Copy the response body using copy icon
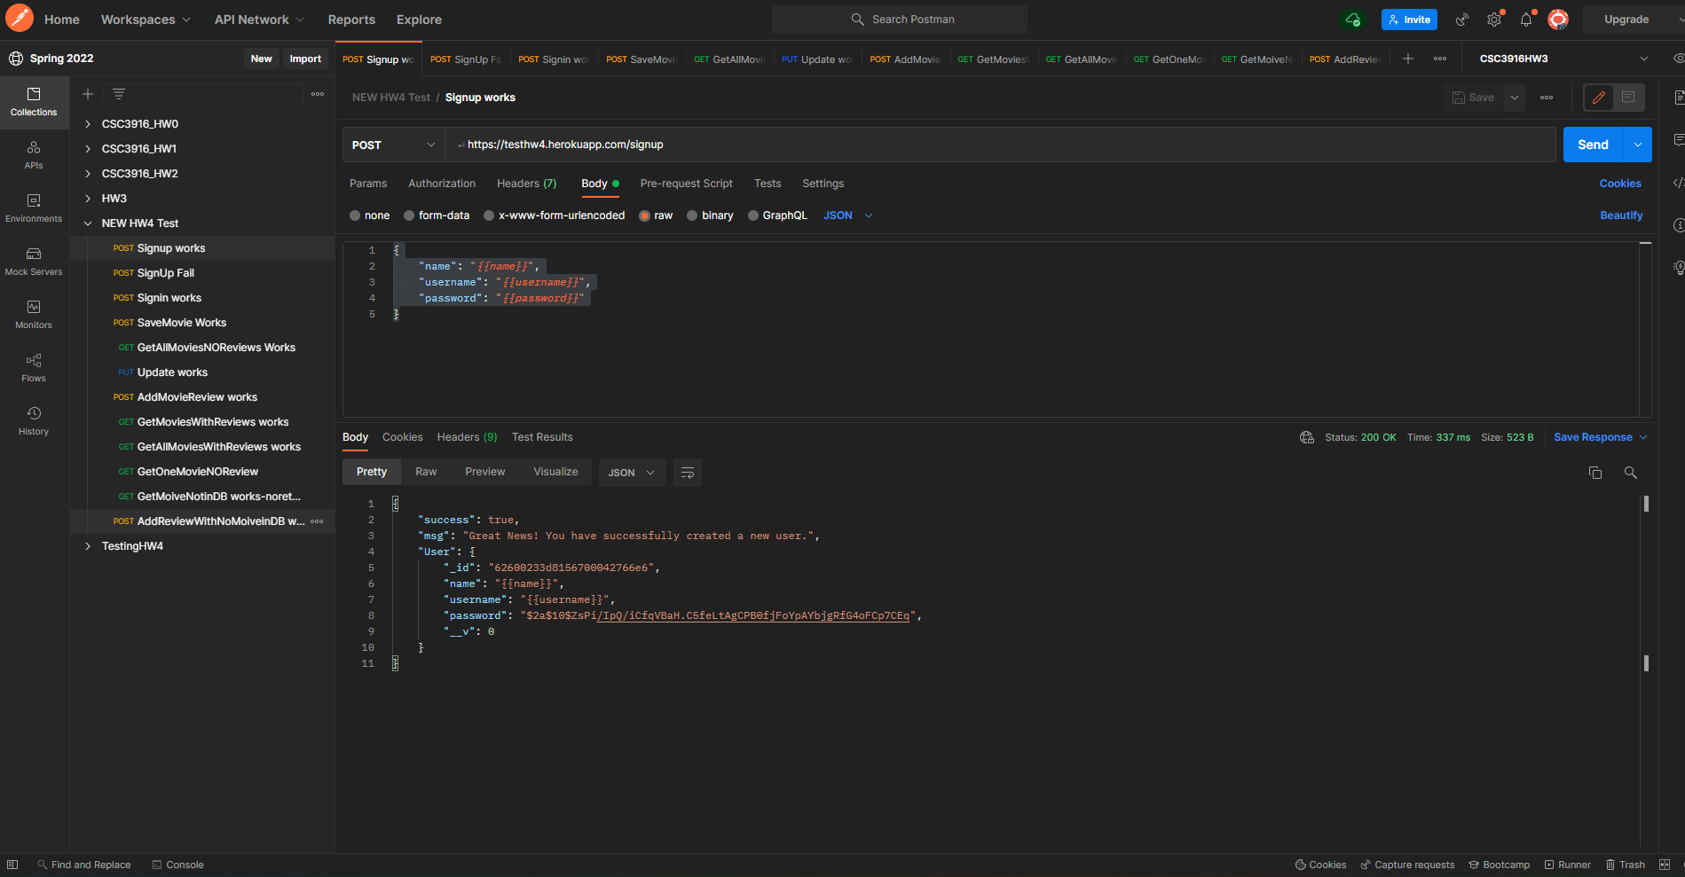 1595,473
